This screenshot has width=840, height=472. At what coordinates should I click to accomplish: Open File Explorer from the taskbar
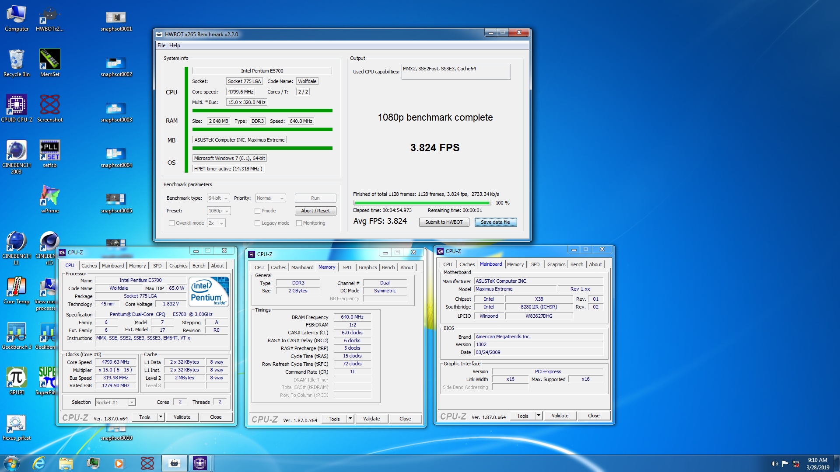click(x=66, y=463)
